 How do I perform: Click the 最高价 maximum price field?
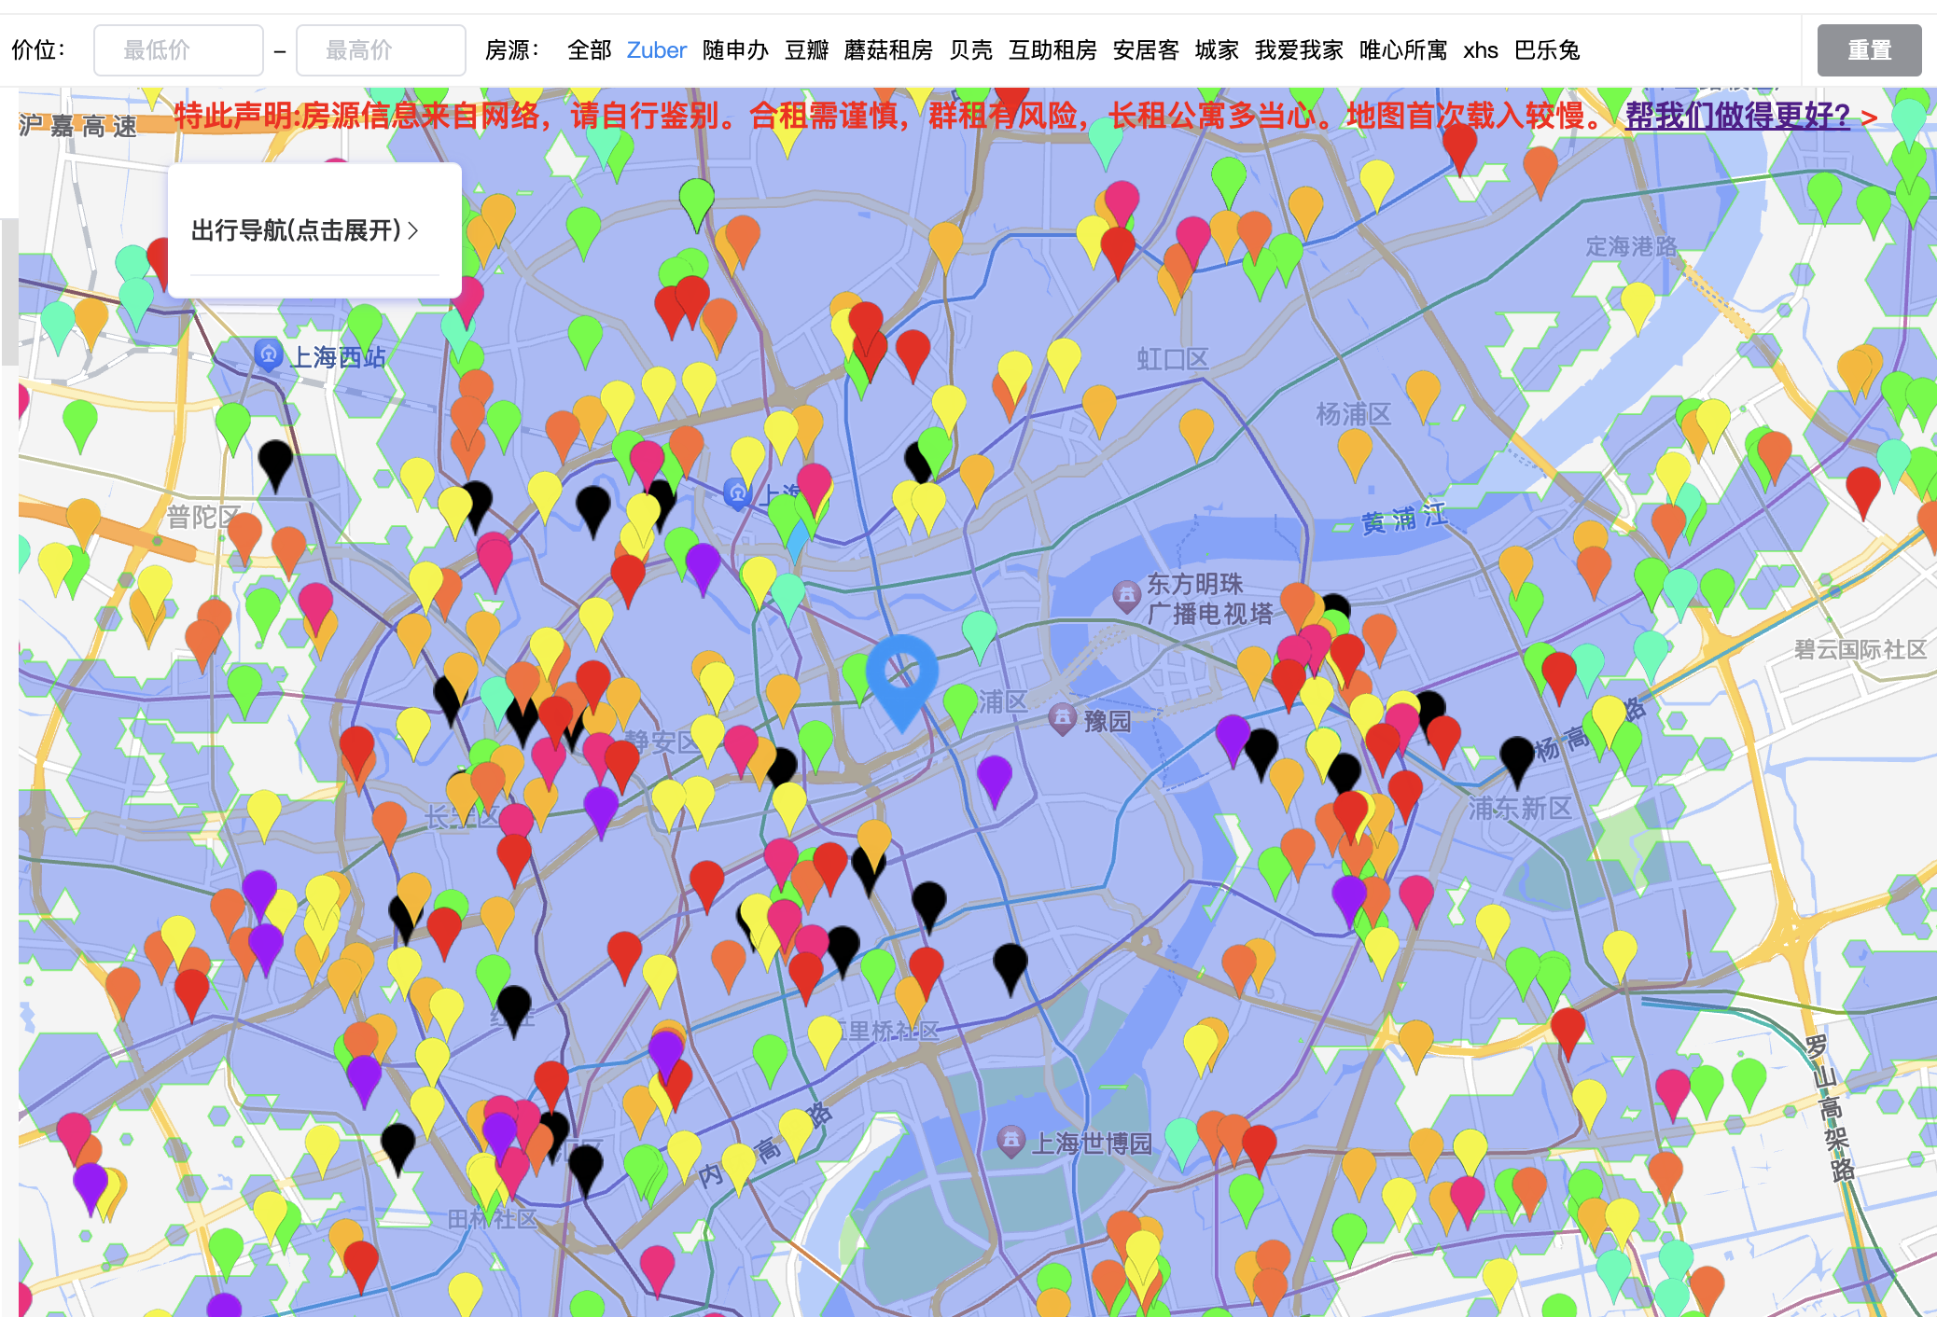point(381,50)
